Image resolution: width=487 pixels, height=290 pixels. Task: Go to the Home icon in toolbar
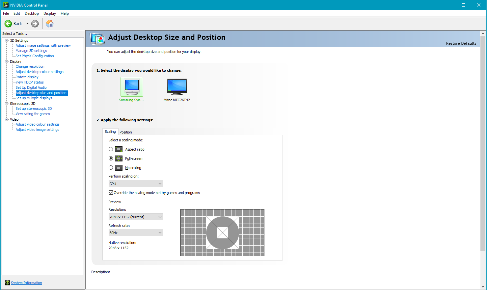pyautogui.click(x=50, y=24)
